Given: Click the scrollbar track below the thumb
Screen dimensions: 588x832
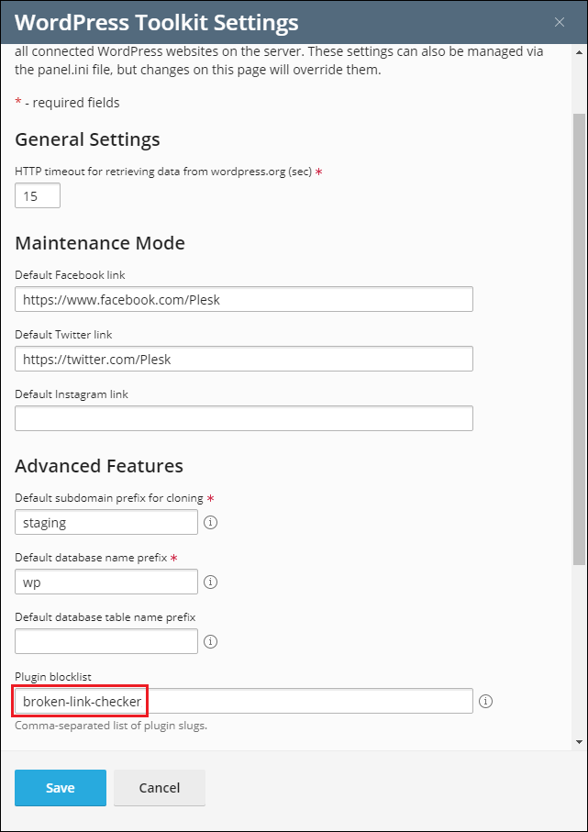Looking at the screenshot, I should (x=579, y=650).
